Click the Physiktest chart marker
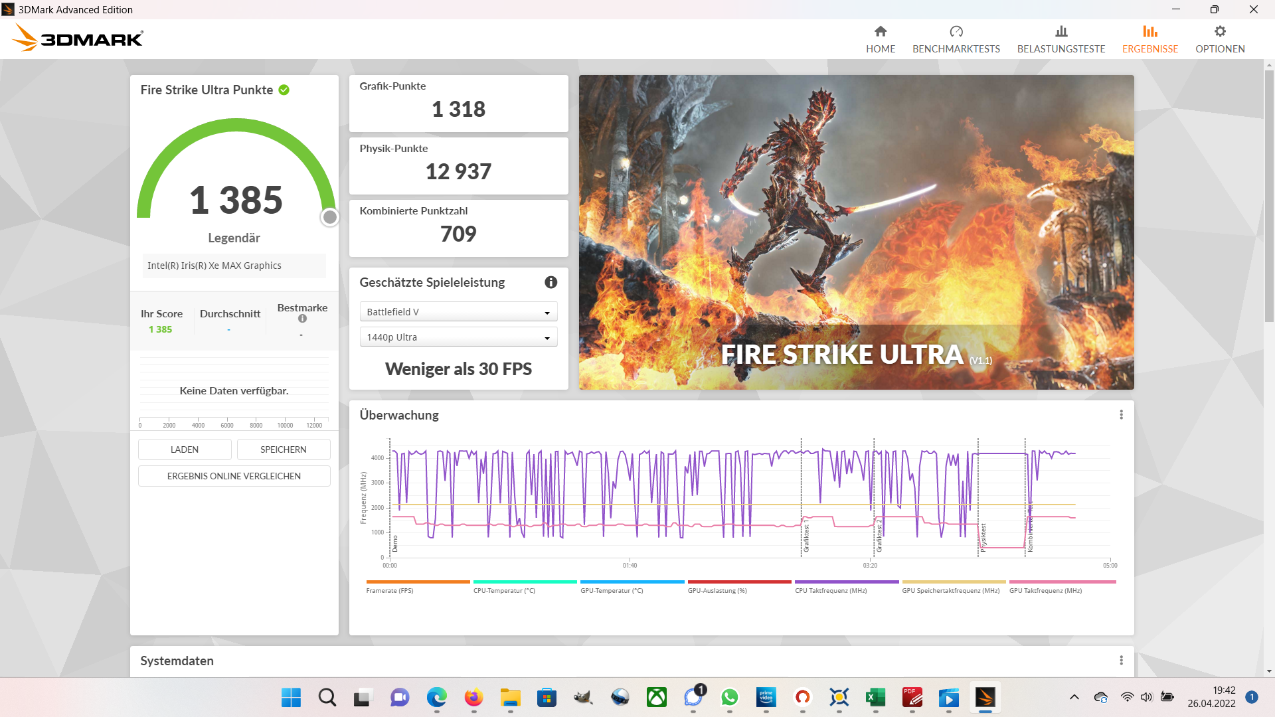1275x717 pixels. (x=983, y=537)
